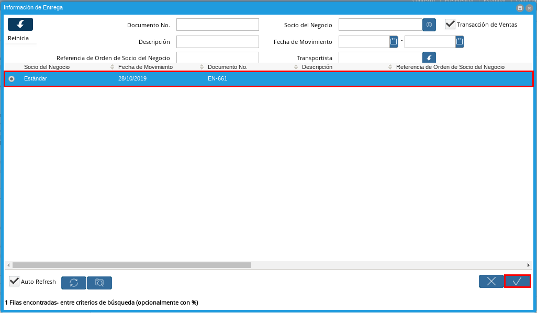Click the scrollbar right arrow
This screenshot has height=313, width=537.
[529, 265]
